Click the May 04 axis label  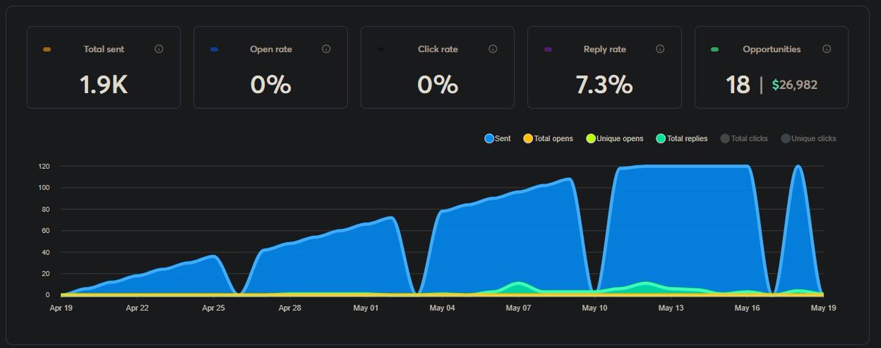click(442, 308)
